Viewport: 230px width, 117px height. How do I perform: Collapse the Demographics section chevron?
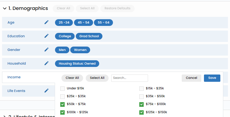pos(4,8)
